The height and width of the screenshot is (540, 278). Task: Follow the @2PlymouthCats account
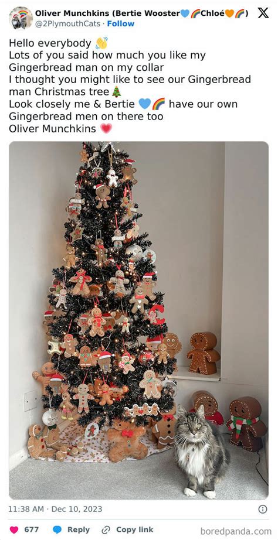121,24
